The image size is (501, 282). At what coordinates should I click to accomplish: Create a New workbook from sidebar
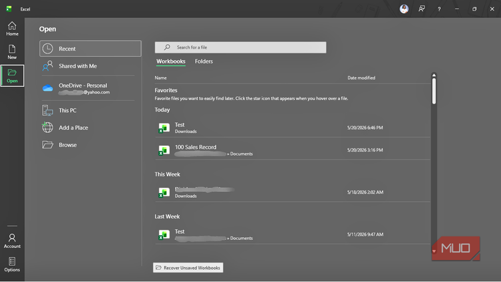coord(12,52)
